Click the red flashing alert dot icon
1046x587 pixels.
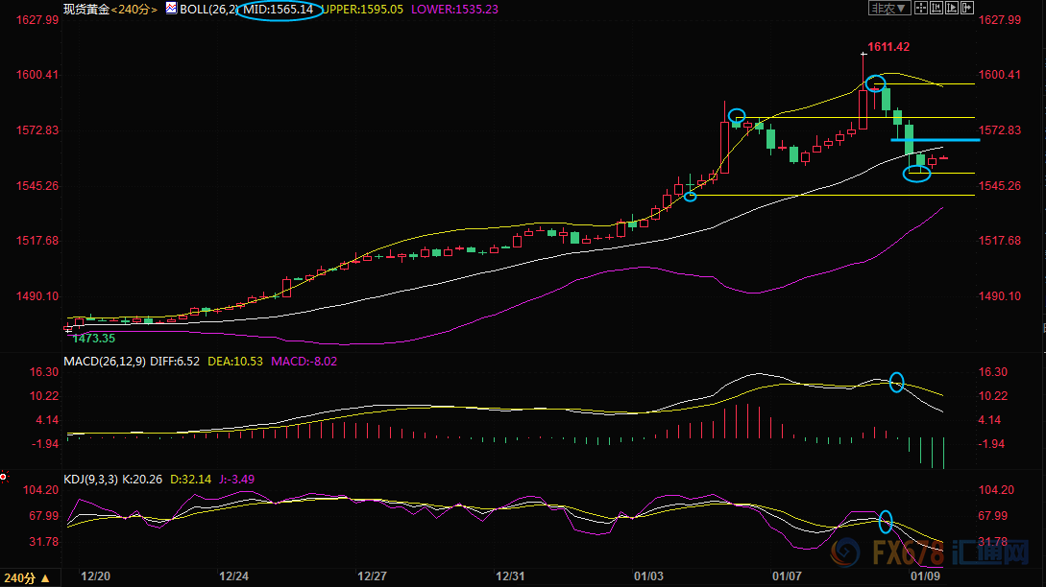5,476
